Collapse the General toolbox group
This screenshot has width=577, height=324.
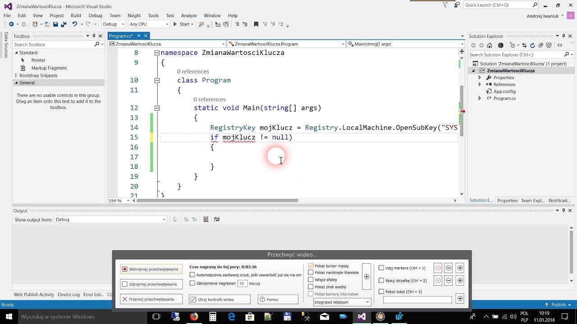pyautogui.click(x=16, y=83)
